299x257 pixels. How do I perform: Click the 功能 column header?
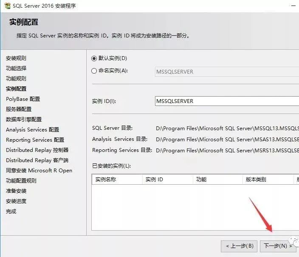(218, 180)
